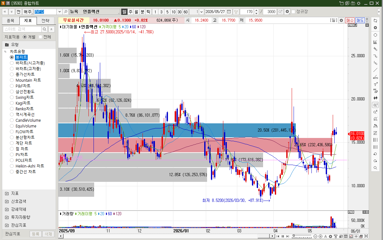The width and height of the screenshot is (383, 240).
Task: Click the red 매수 buy button
Action: coord(350,20)
